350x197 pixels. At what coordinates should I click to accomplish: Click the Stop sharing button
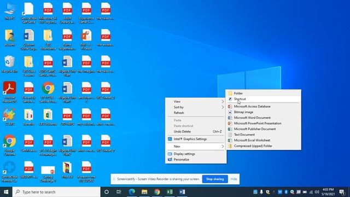tap(215, 179)
